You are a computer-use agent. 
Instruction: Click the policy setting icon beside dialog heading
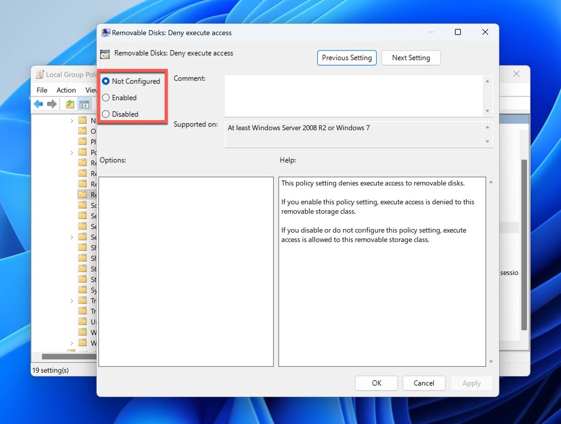(x=105, y=54)
